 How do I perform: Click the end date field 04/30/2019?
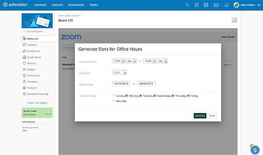[146, 84]
